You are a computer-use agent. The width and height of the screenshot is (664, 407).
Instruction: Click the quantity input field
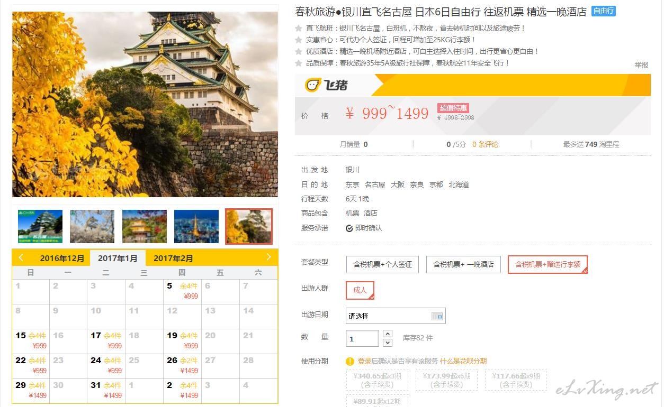(x=362, y=339)
